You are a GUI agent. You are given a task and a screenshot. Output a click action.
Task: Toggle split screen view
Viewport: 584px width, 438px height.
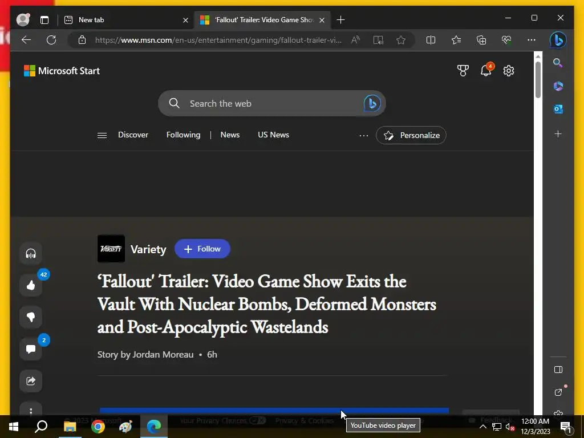431,40
